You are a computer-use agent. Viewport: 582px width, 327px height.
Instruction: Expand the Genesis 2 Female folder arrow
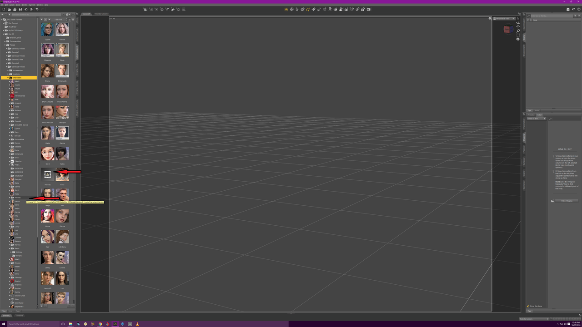(x=7, y=49)
